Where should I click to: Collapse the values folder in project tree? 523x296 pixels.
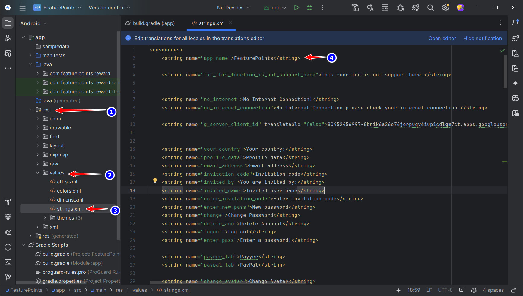point(38,173)
